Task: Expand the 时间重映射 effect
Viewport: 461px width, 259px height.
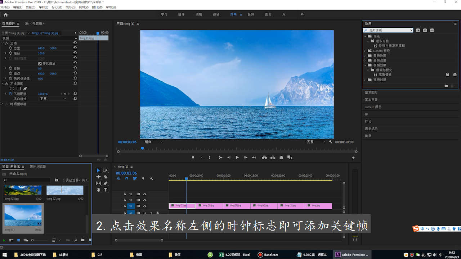Action: click(3, 104)
